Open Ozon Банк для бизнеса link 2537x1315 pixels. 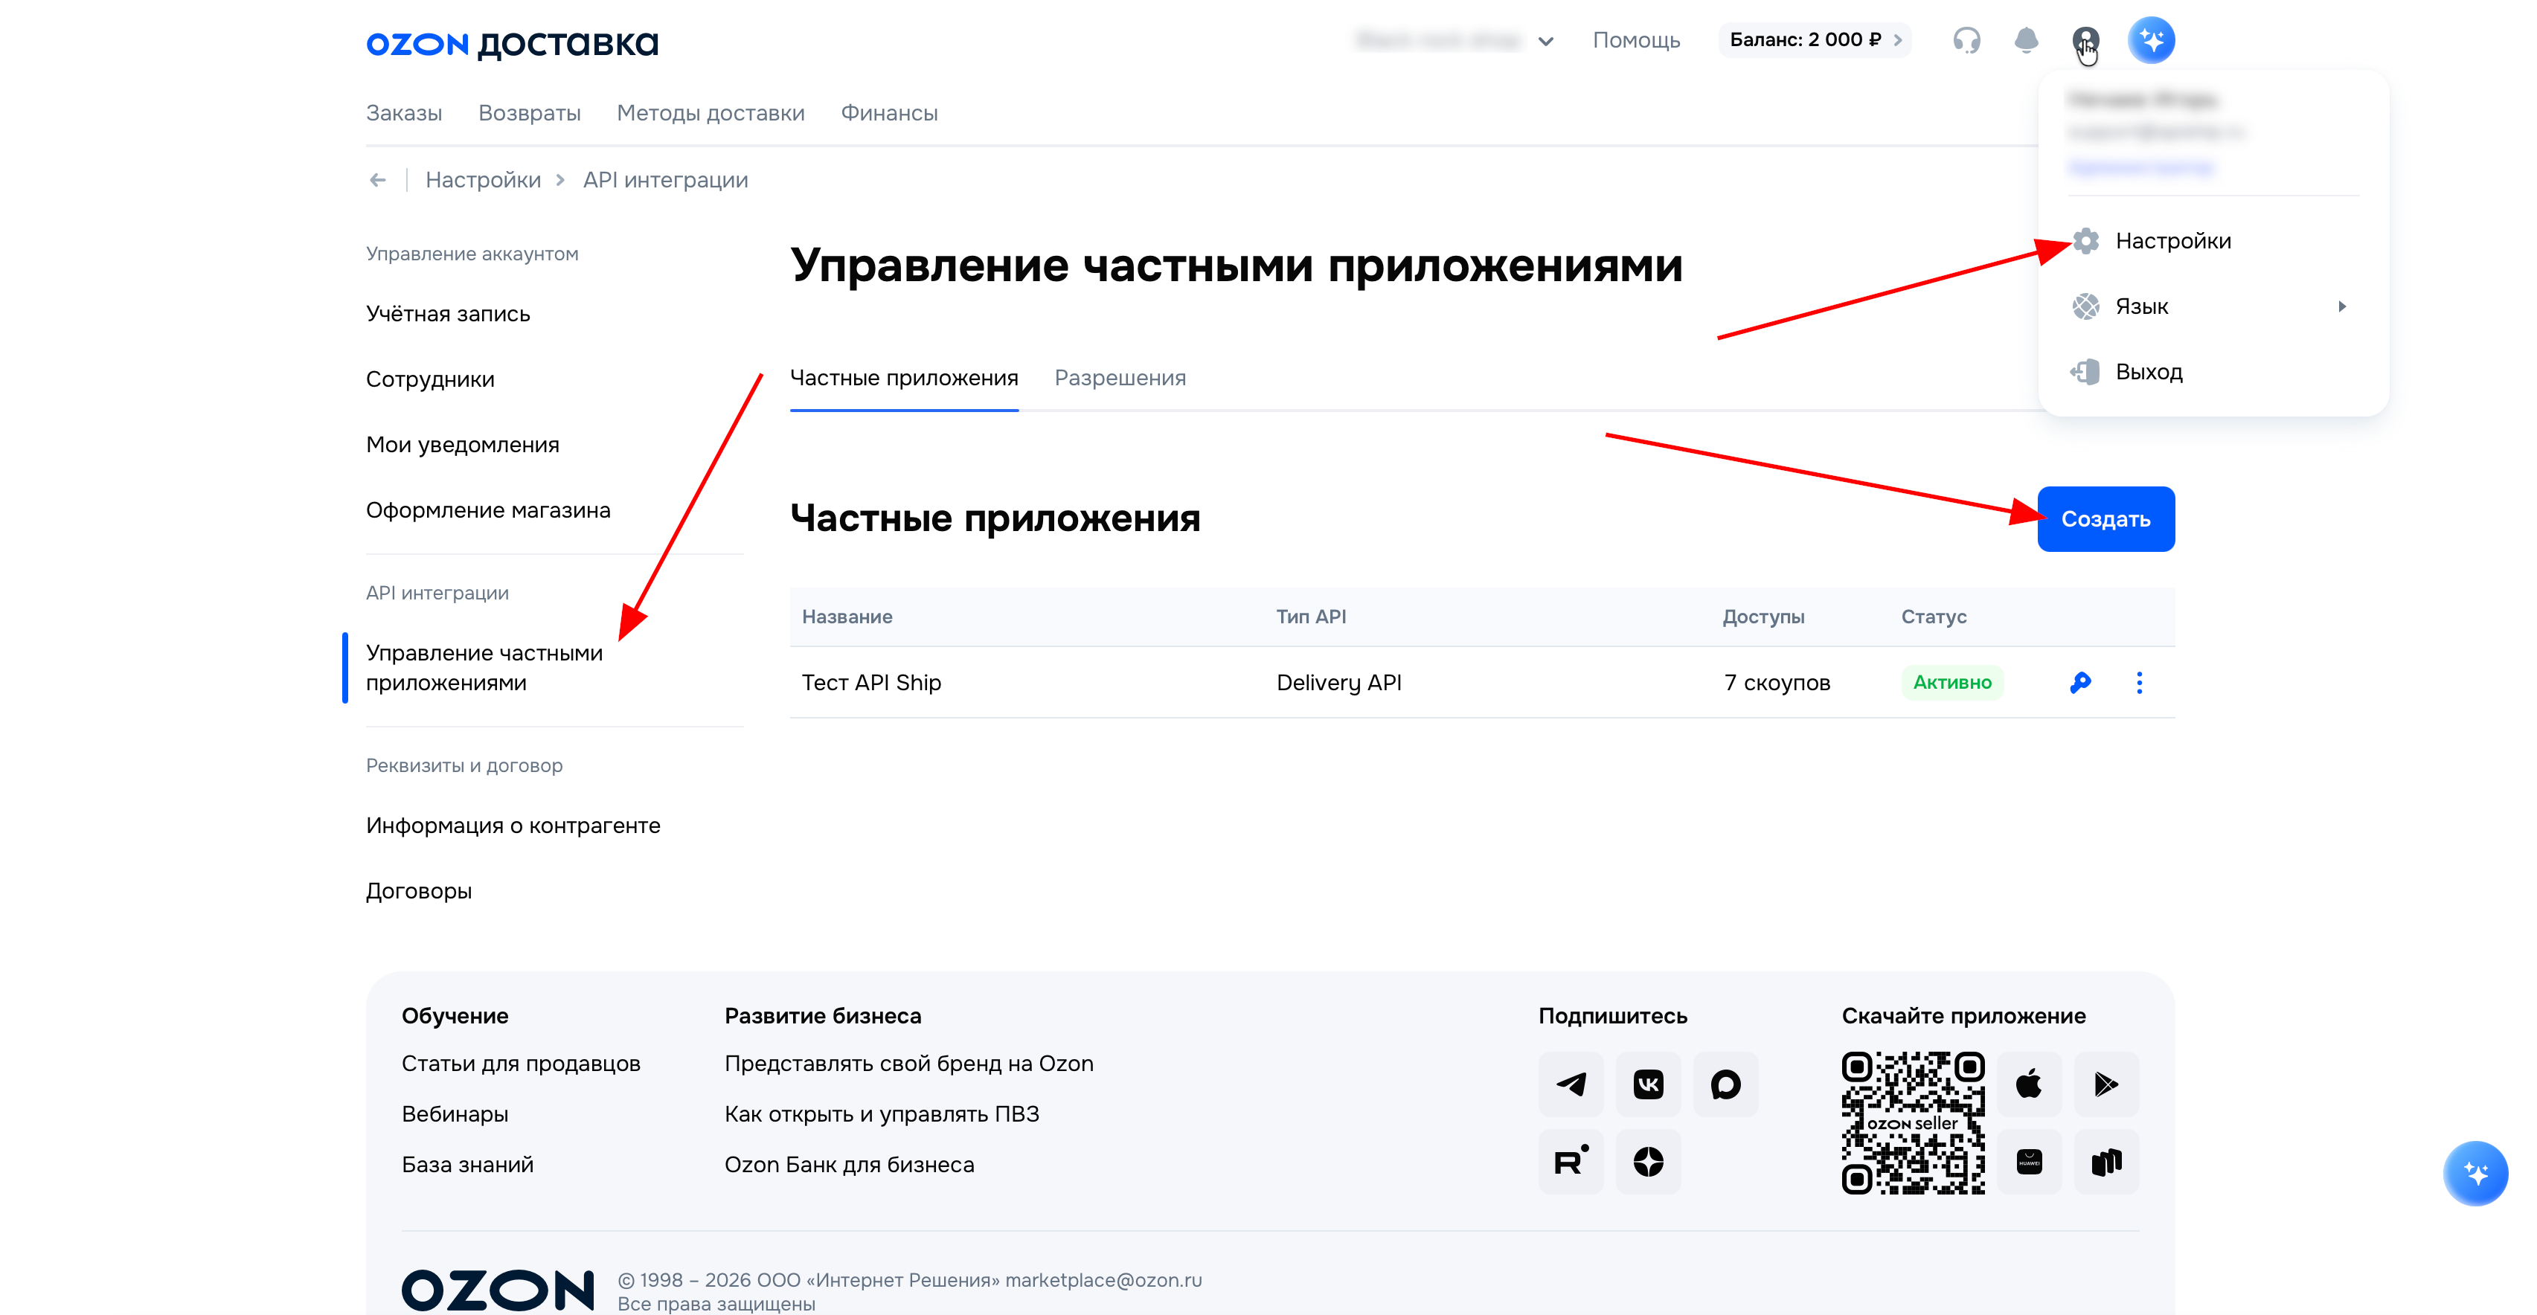(x=849, y=1166)
